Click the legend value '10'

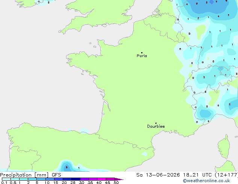[47, 182]
